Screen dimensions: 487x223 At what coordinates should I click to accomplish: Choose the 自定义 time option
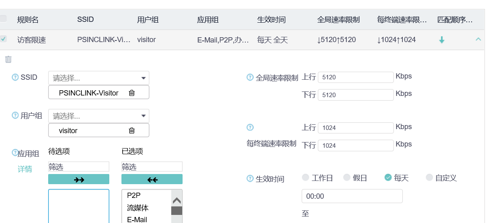tap(429, 177)
